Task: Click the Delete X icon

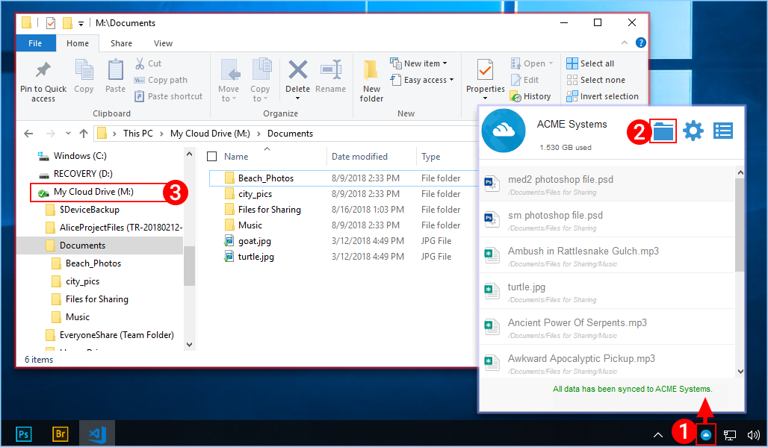Action: [x=298, y=69]
